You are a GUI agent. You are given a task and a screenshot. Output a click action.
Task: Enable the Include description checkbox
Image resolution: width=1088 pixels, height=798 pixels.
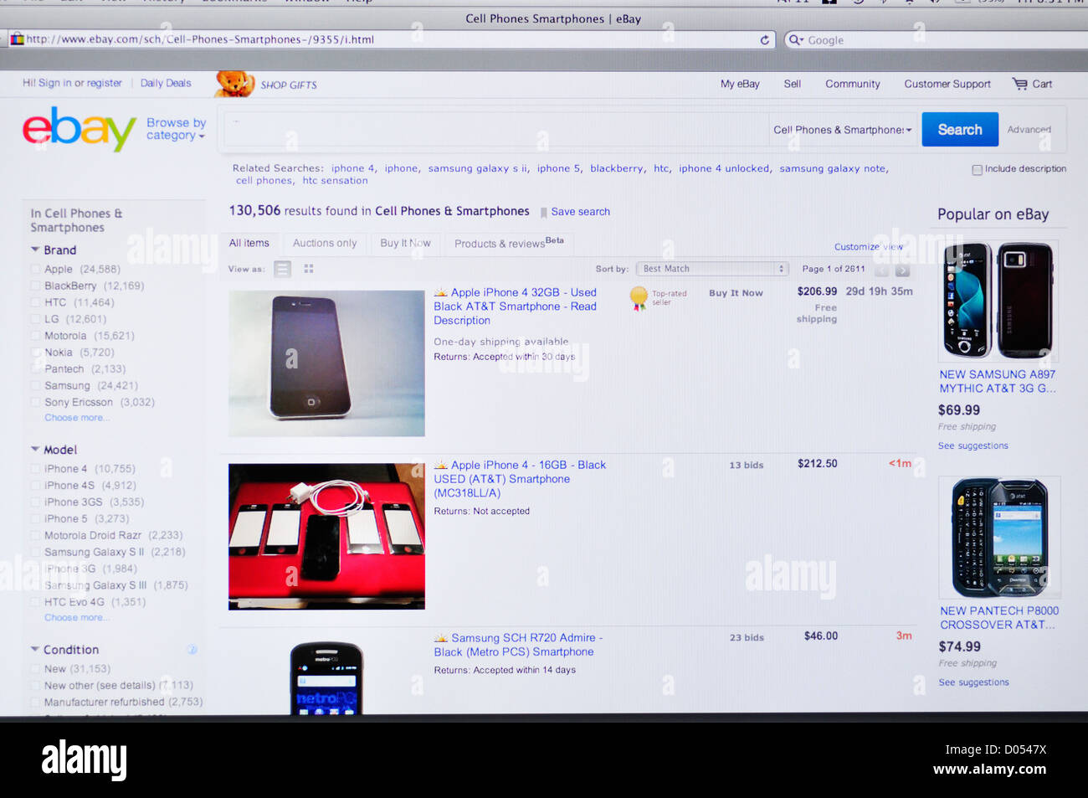(977, 170)
